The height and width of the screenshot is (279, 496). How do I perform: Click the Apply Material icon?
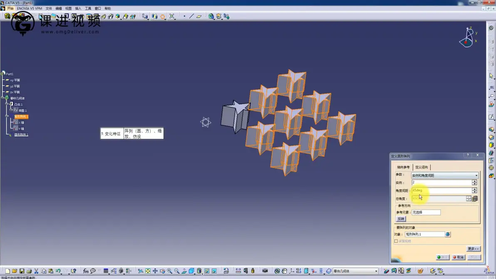click(x=420, y=271)
